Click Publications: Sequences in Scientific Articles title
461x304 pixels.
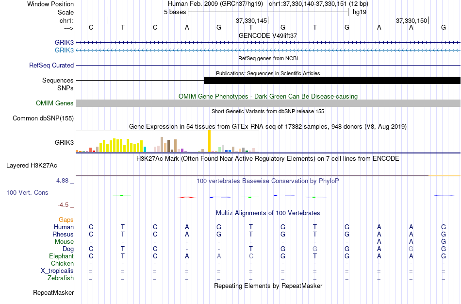pyautogui.click(x=268, y=73)
